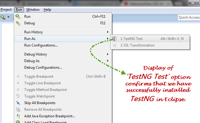Choose Run with Ctrl+F11 shortcut
The height and width of the screenshot is (123, 200).
(x=63, y=16)
